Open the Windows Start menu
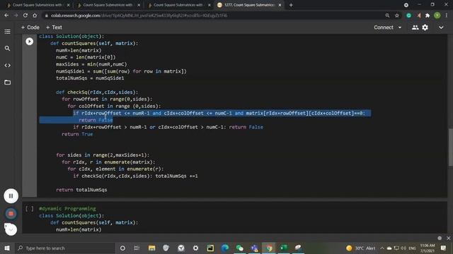Viewport: 453px width, 254px height. 7,248
